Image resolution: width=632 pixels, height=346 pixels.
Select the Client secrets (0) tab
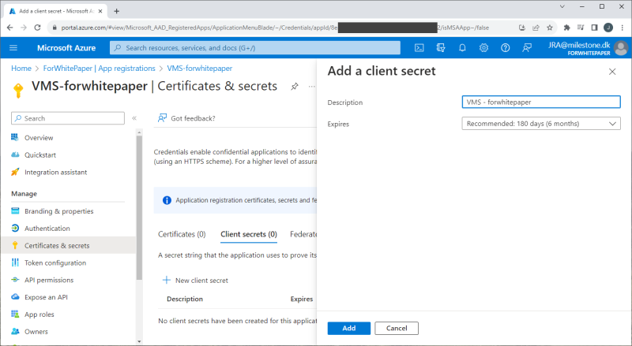pyautogui.click(x=248, y=234)
